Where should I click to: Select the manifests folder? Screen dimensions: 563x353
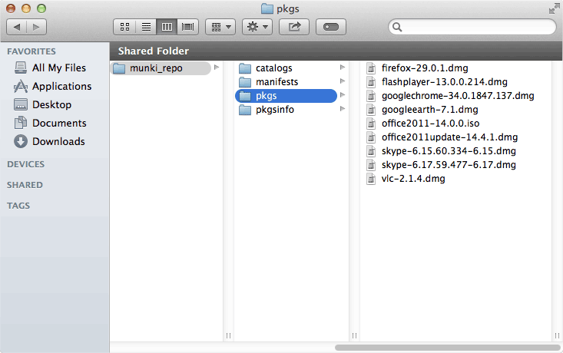coord(277,81)
